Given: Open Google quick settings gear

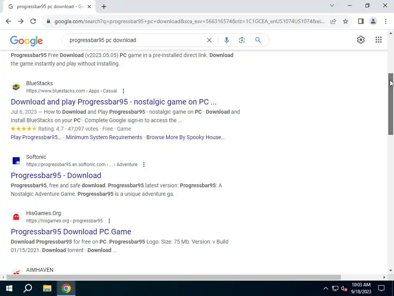Looking at the screenshot, I should [361, 40].
